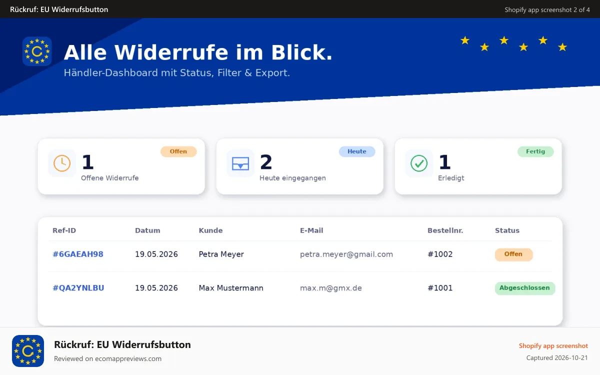Click email max.m@gmx.de
Screen dimensions: 600x375
[x=331, y=288]
